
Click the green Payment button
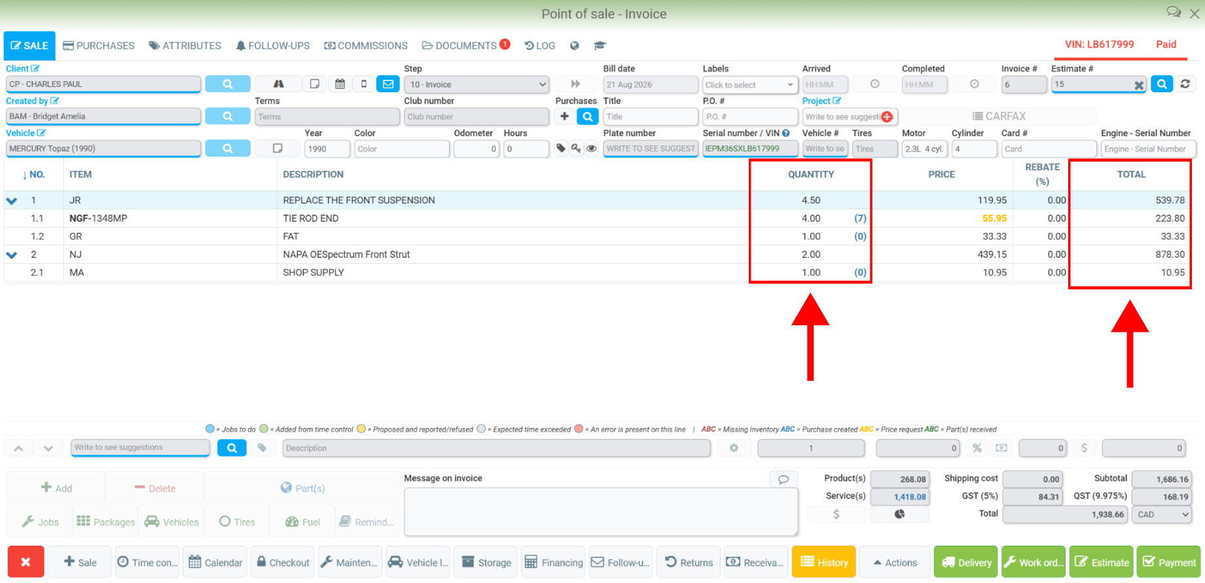click(x=1168, y=562)
